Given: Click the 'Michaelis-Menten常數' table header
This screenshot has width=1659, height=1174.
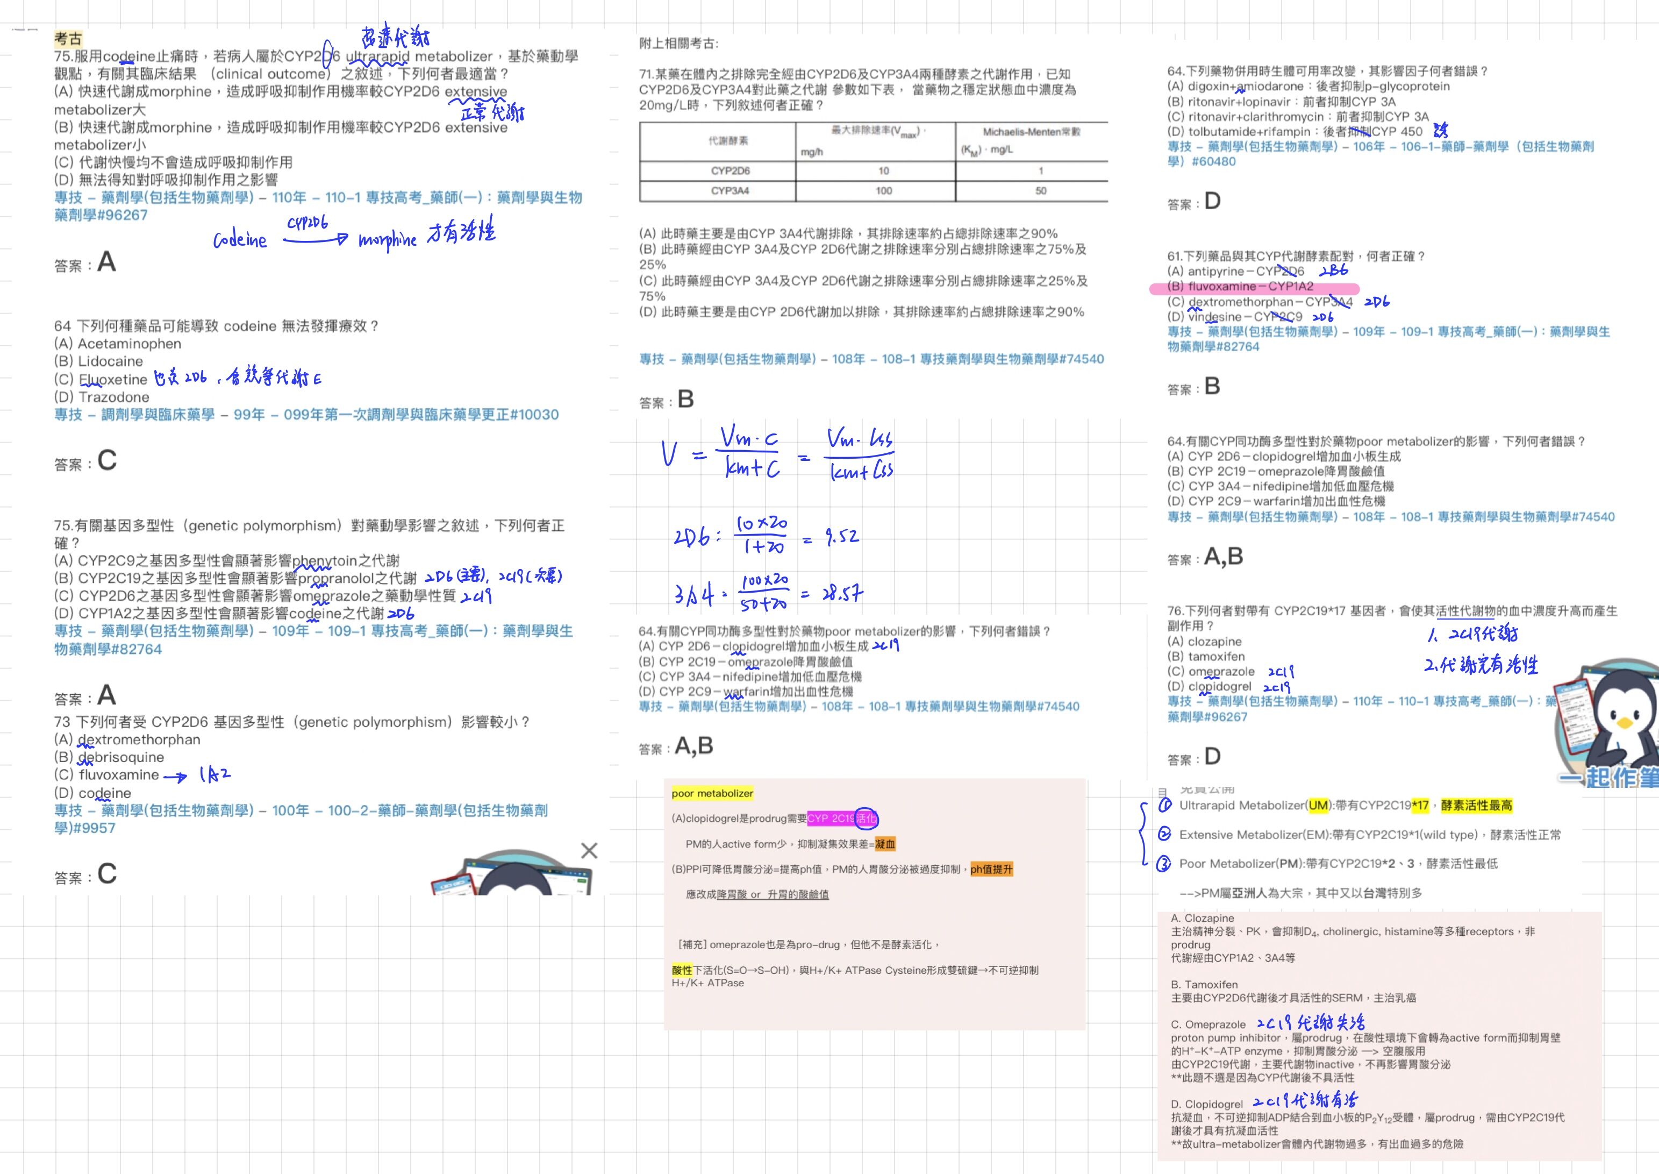Looking at the screenshot, I should (1031, 132).
